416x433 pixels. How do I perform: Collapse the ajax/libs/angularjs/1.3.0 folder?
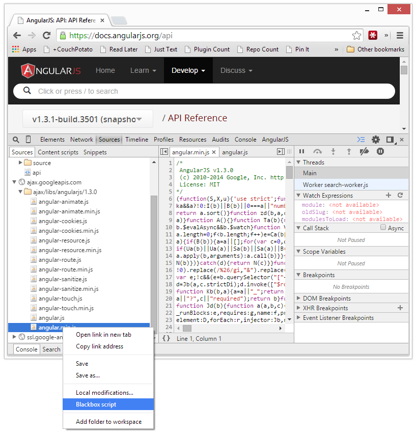tap(20, 192)
